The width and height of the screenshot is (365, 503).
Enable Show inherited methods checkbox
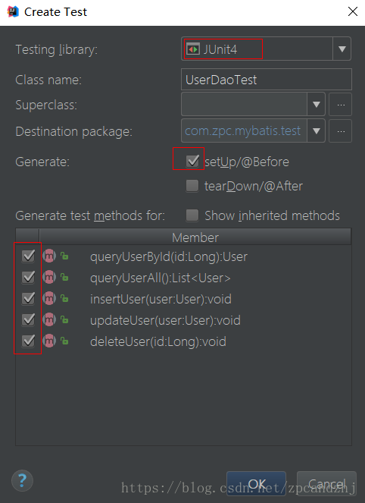192,215
